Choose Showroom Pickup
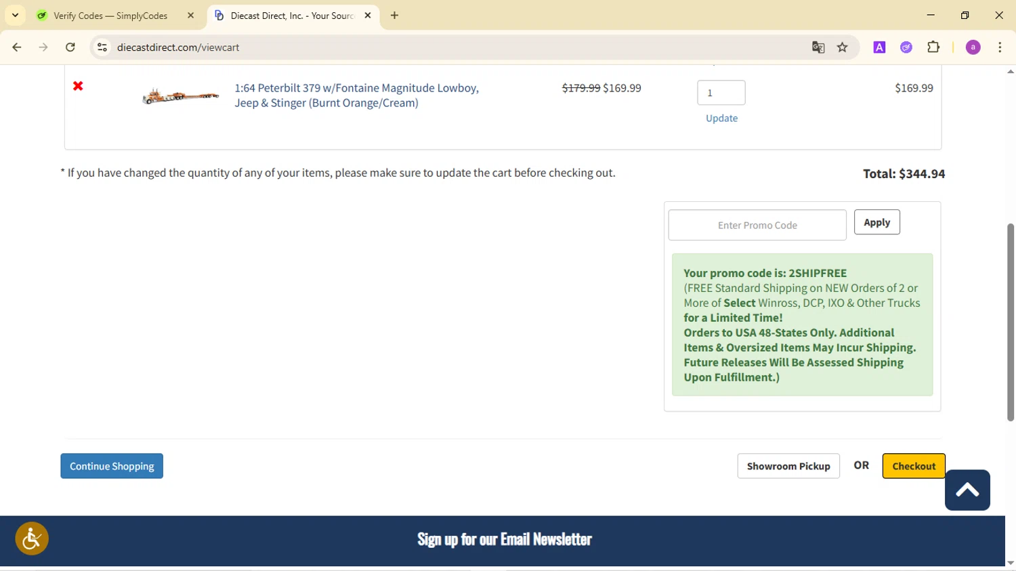 (788, 466)
